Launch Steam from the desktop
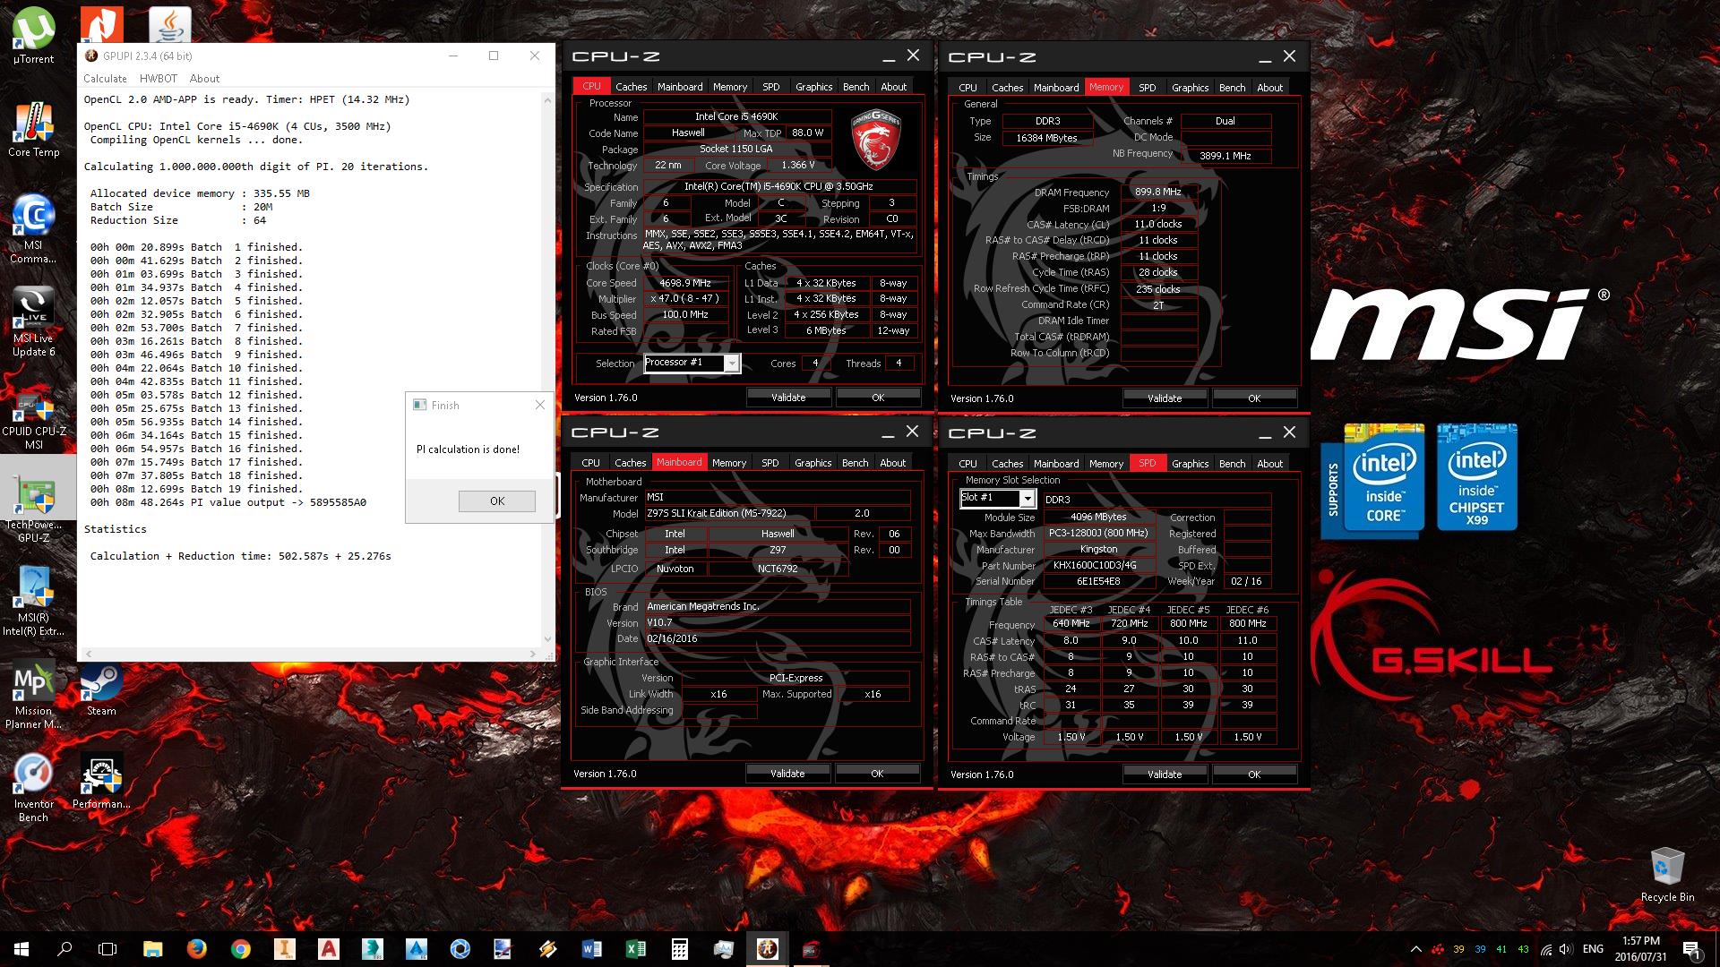The width and height of the screenshot is (1720, 967). coord(101,689)
